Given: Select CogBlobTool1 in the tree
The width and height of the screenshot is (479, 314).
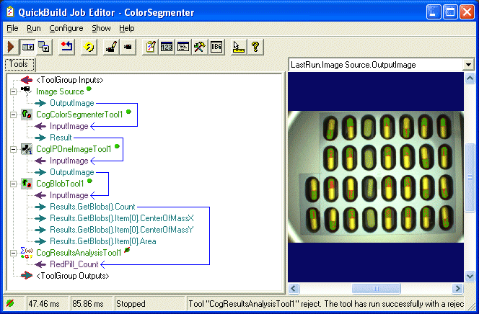Looking at the screenshot, I should tap(60, 184).
